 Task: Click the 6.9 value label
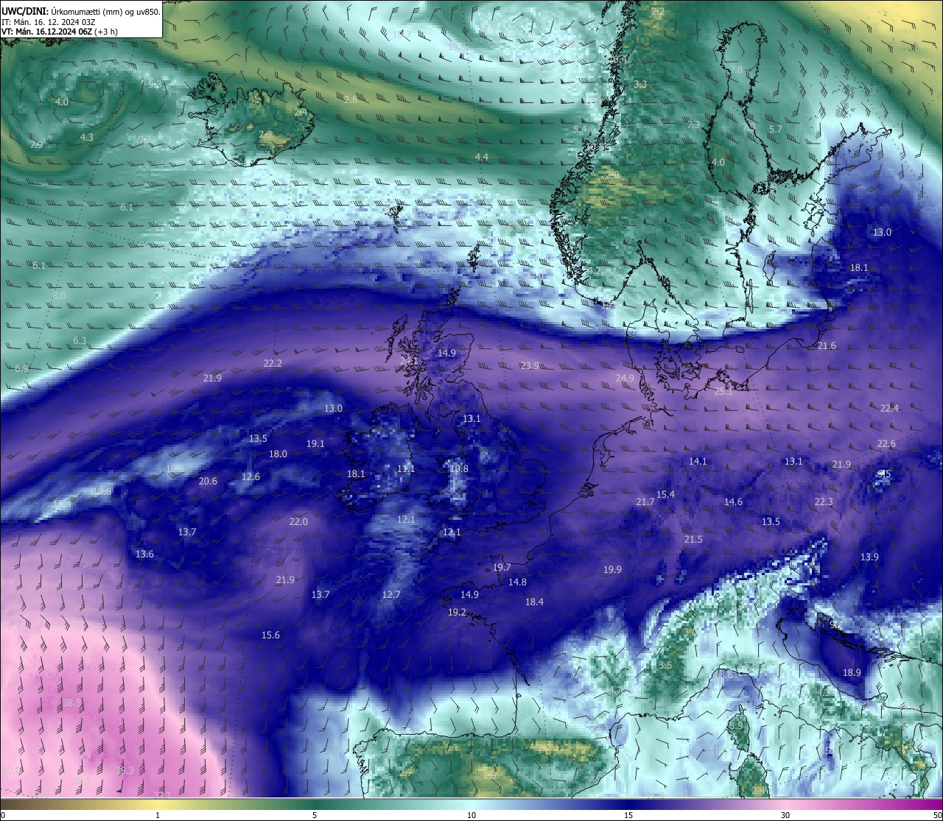pyautogui.click(x=21, y=368)
